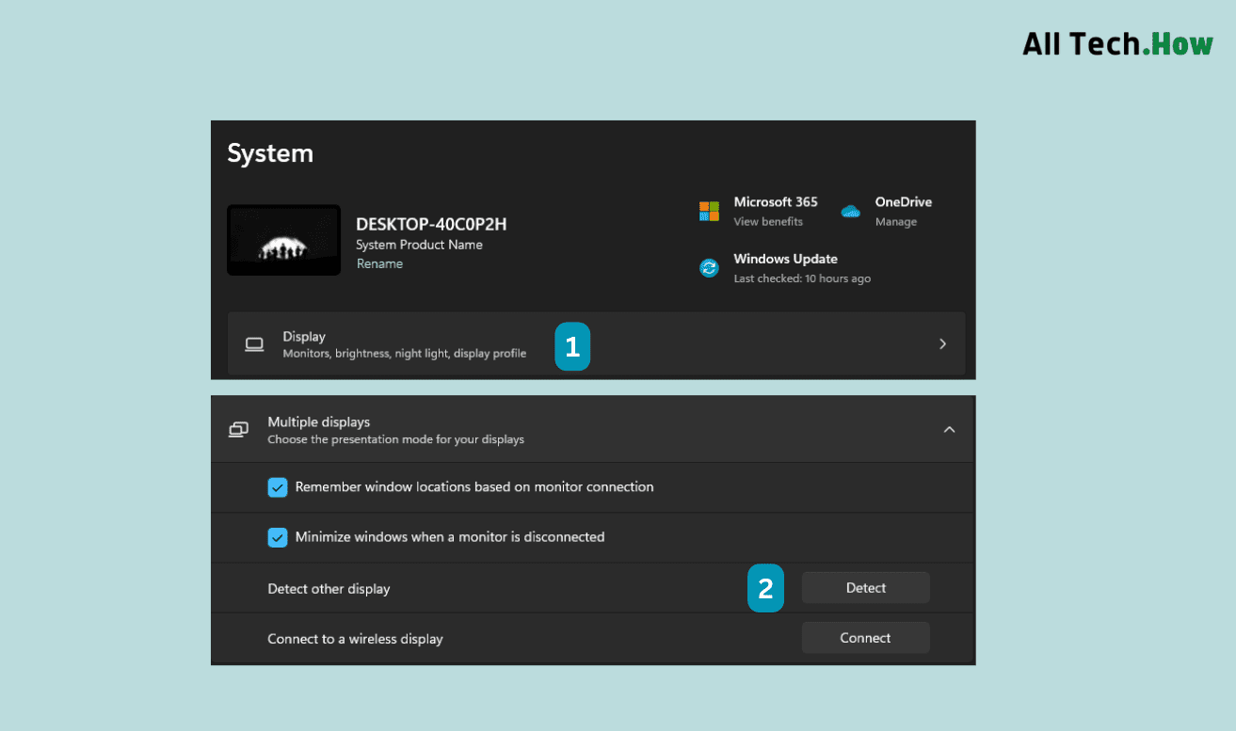
Task: Toggle Remember window locations checkbox
Action: click(278, 487)
